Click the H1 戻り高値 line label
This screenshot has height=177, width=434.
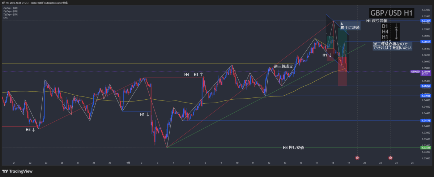tap(376, 21)
